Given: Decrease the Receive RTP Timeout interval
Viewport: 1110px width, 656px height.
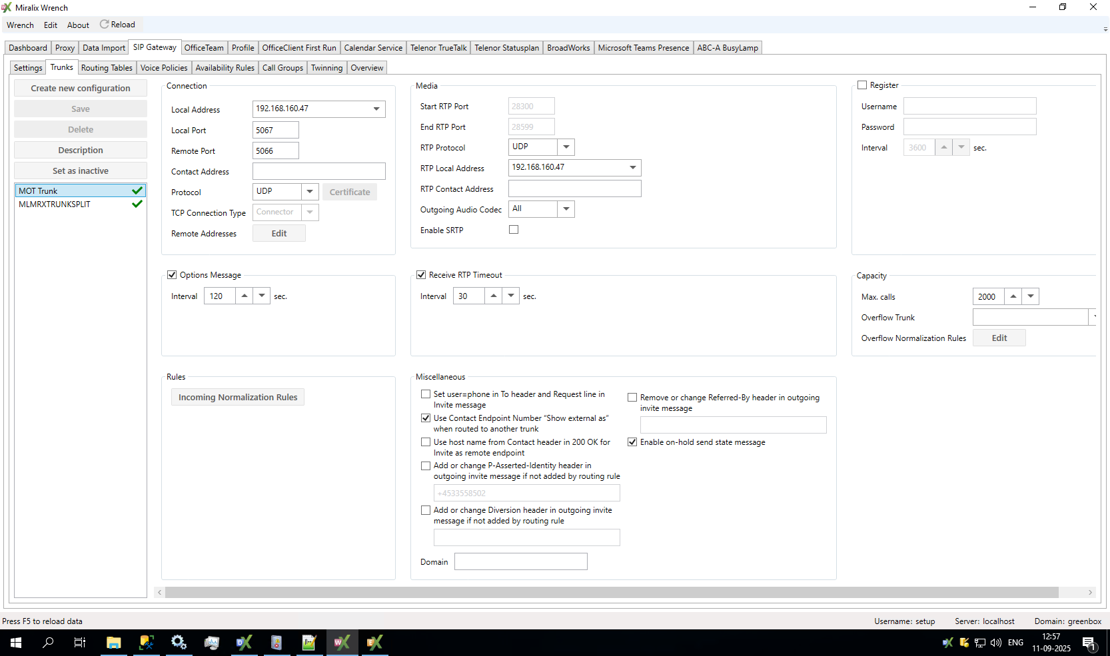Looking at the screenshot, I should coord(511,296).
